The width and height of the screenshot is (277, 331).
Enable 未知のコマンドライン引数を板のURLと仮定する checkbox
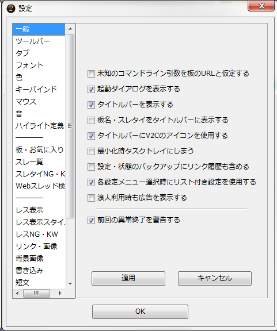pyautogui.click(x=91, y=74)
